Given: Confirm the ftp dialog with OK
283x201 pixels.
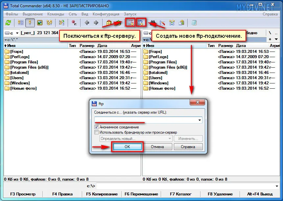Looking at the screenshot, I should pyautogui.click(x=127, y=147).
